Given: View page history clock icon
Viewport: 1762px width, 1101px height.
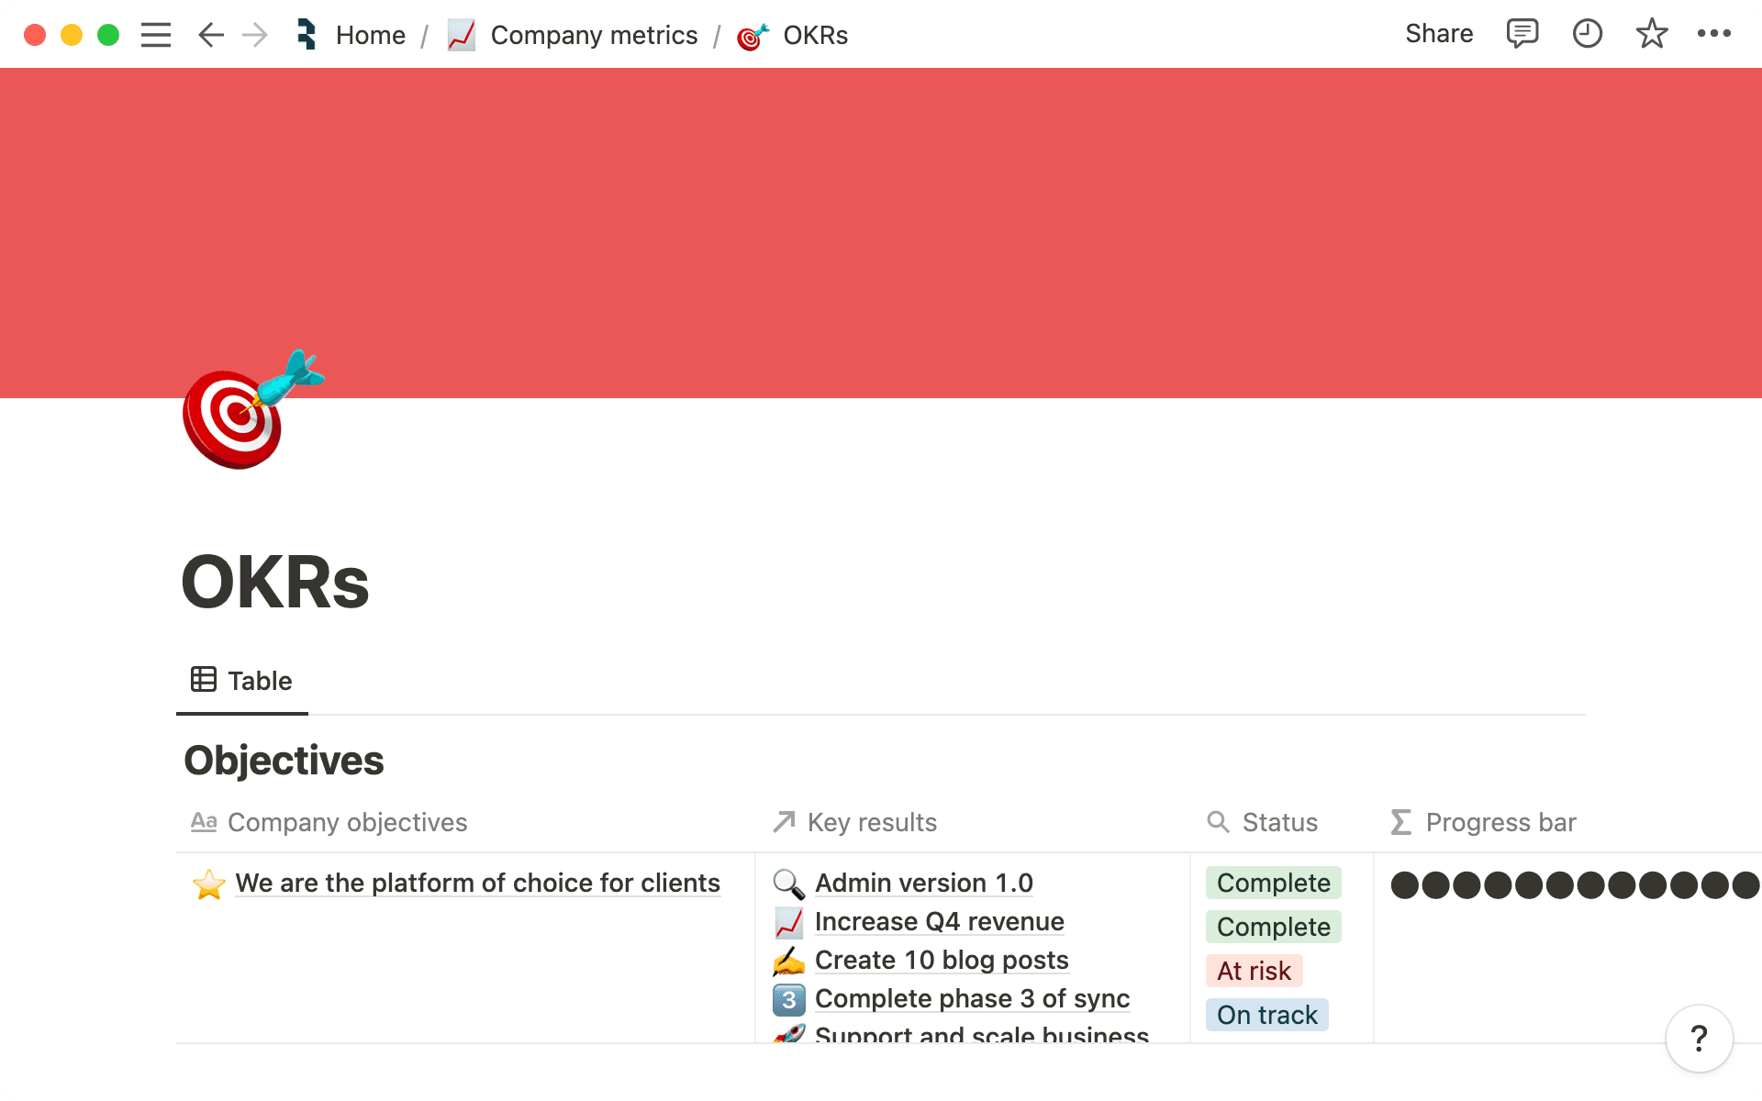Looking at the screenshot, I should (1587, 34).
